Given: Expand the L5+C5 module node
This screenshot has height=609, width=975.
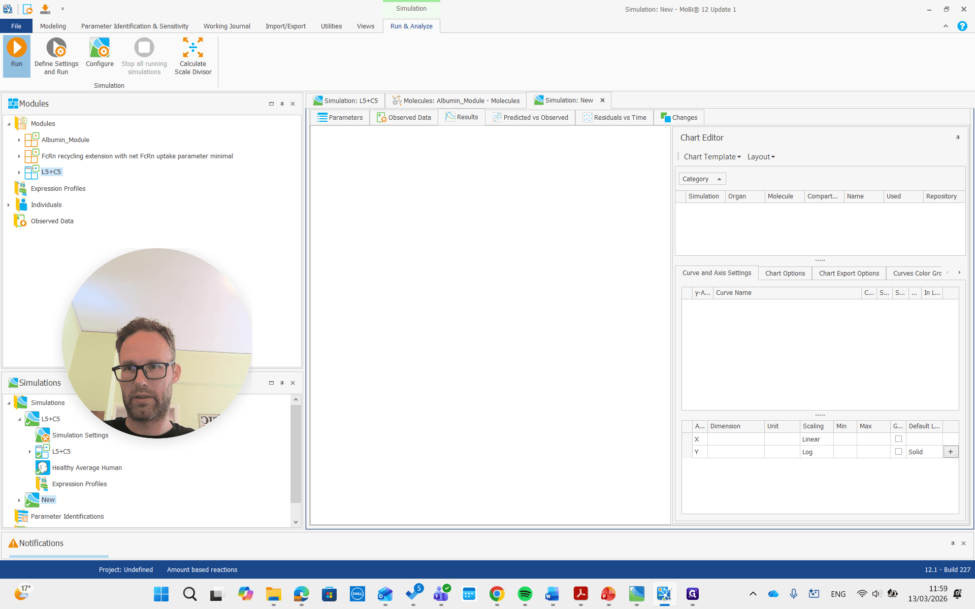Looking at the screenshot, I should coord(19,173).
